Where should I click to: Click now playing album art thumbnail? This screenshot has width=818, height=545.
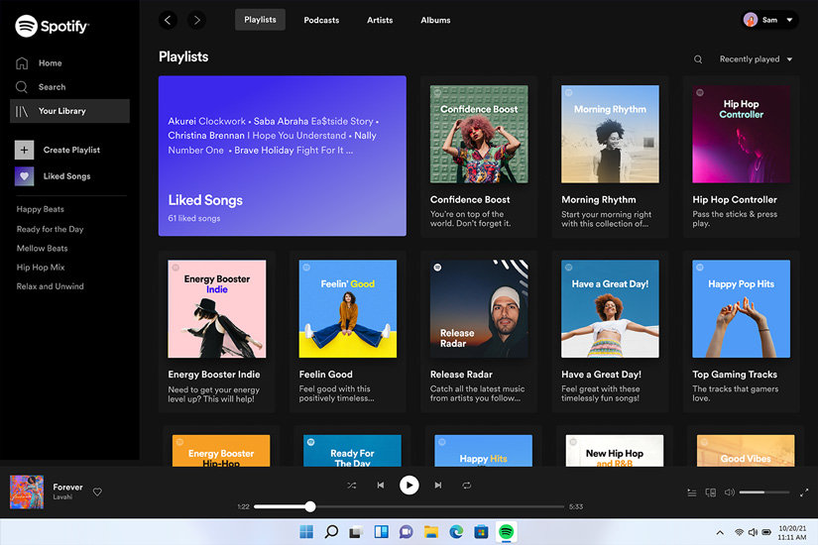click(27, 491)
